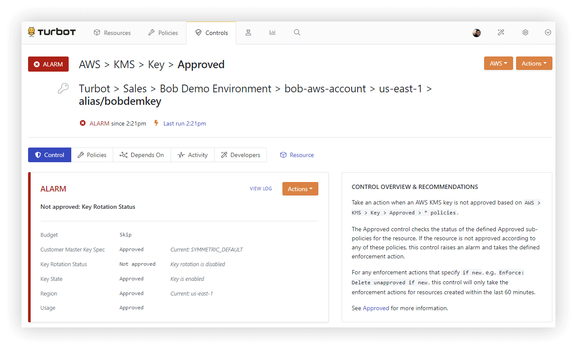
Task: Click bob-aws-account breadcrumb
Action: pos(325,88)
